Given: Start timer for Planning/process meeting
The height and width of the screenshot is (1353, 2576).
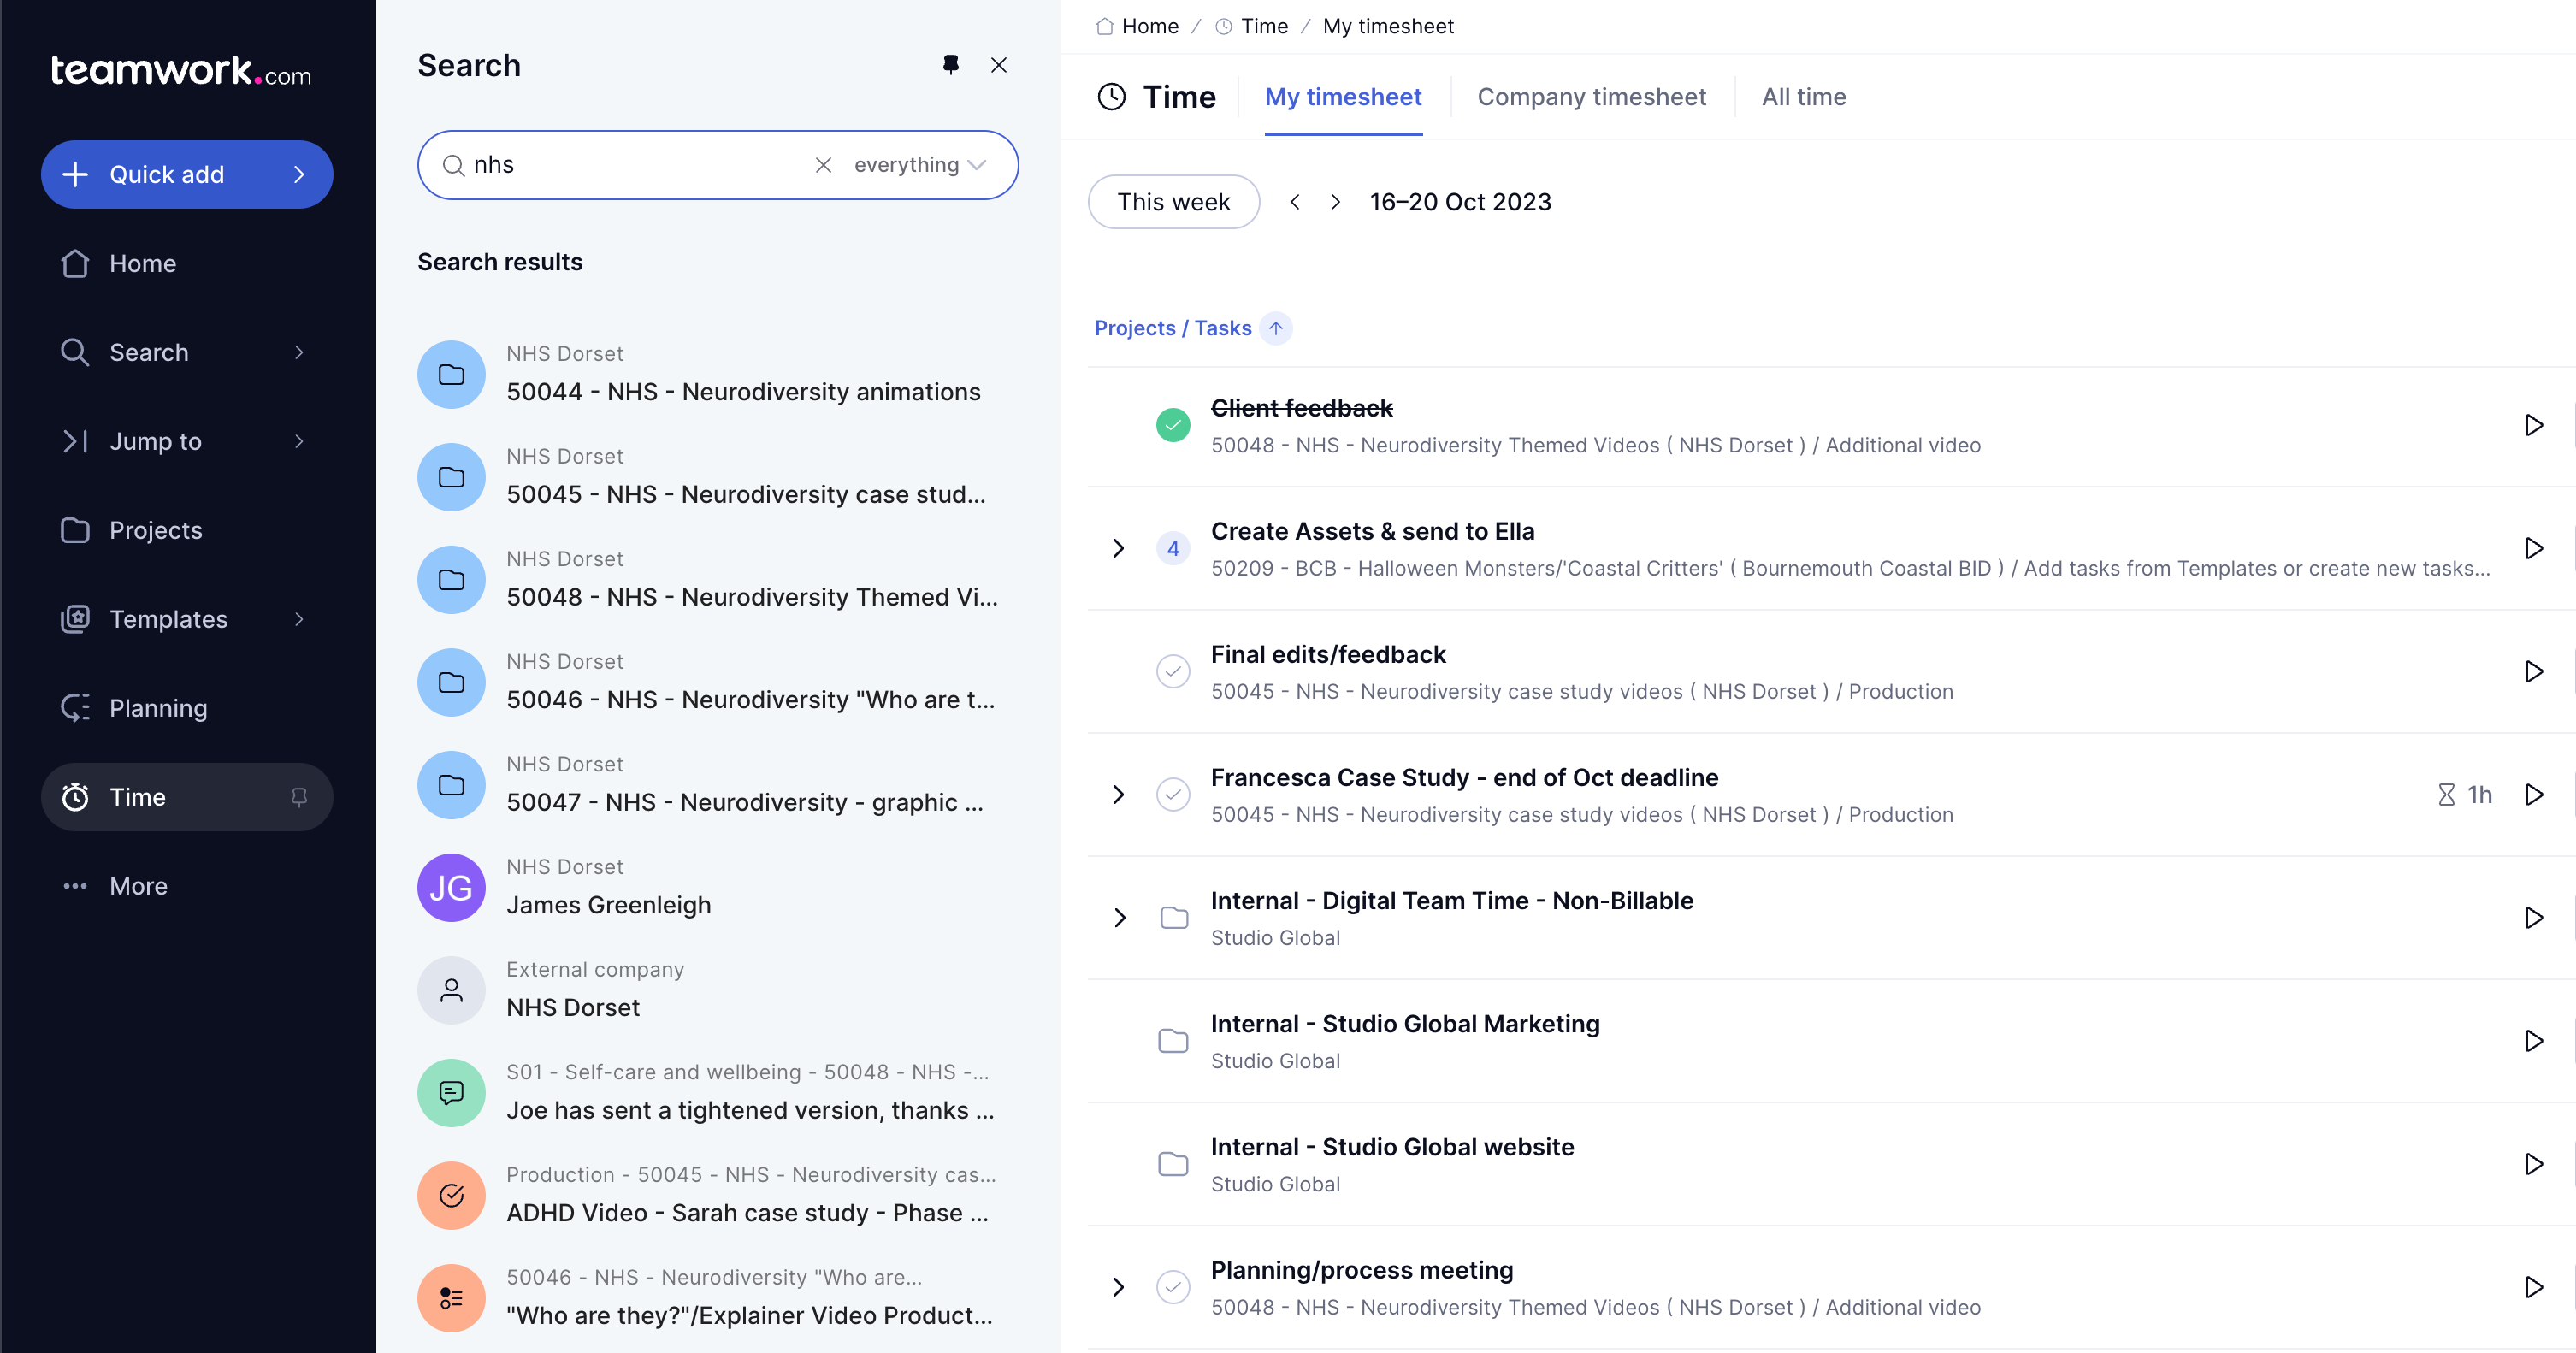Looking at the screenshot, I should pyautogui.click(x=2533, y=1287).
